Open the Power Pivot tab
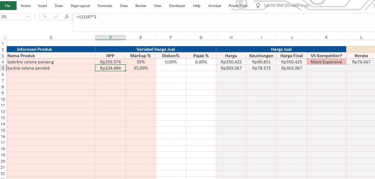This screenshot has width=375, height=179. click(238, 6)
